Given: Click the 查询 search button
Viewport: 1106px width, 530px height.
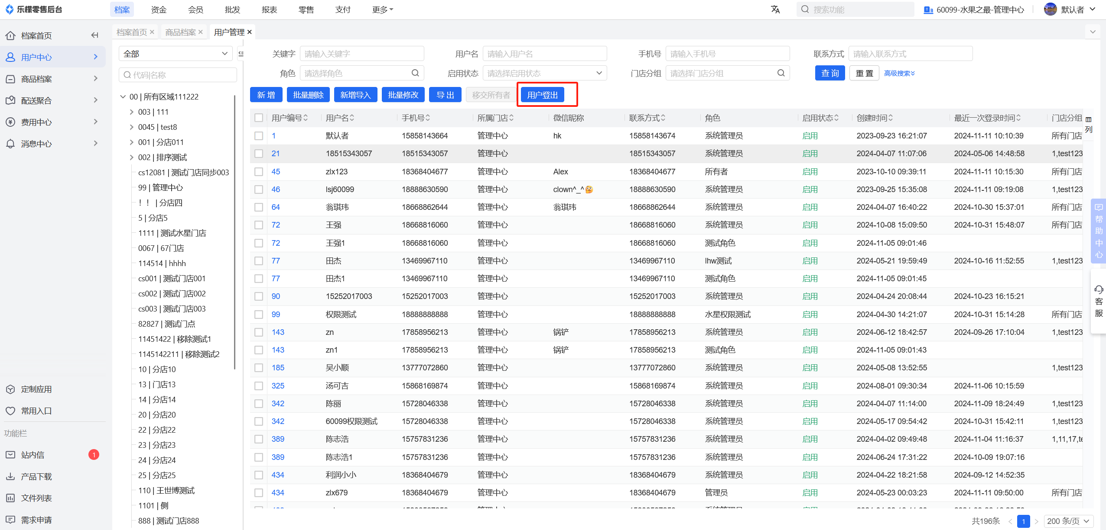Looking at the screenshot, I should coord(830,73).
